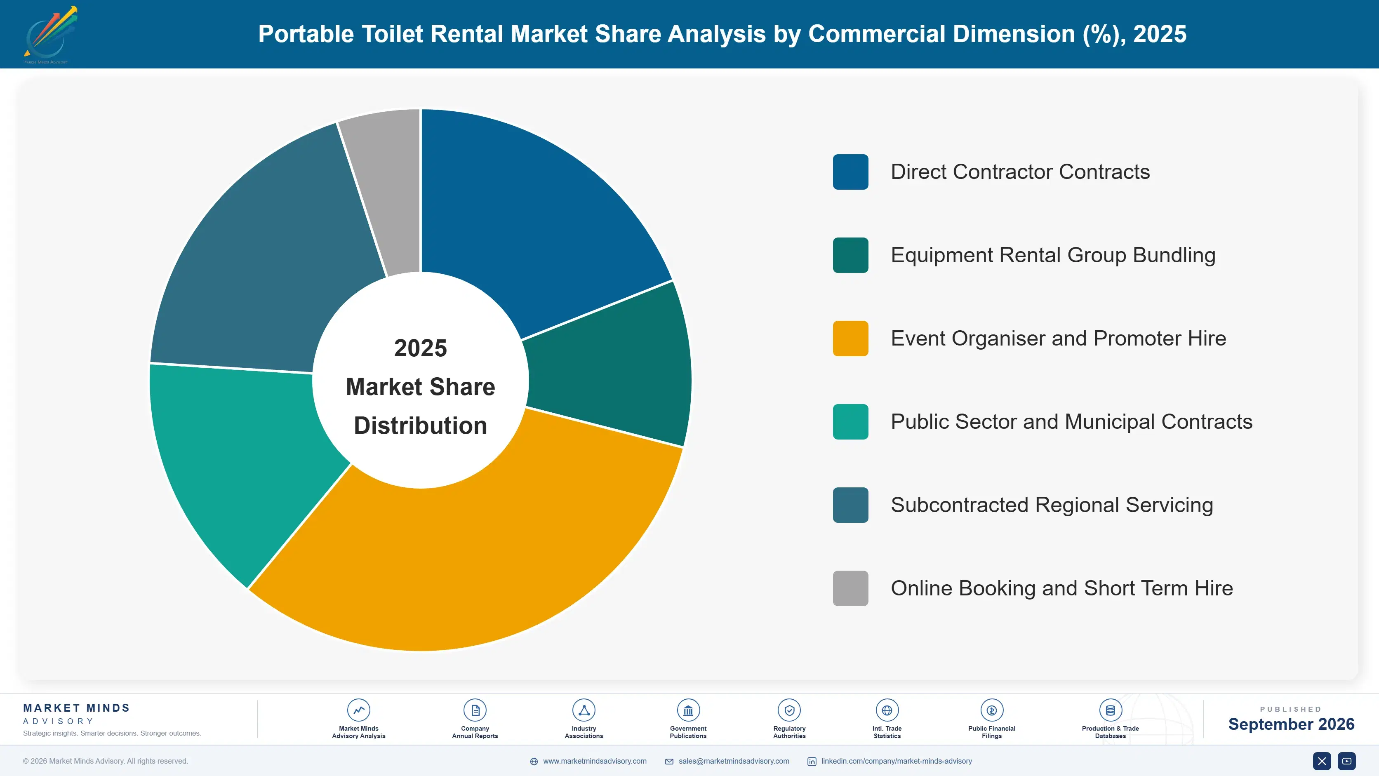Click the chart title in the header
1379x776 pixels.
(x=722, y=34)
